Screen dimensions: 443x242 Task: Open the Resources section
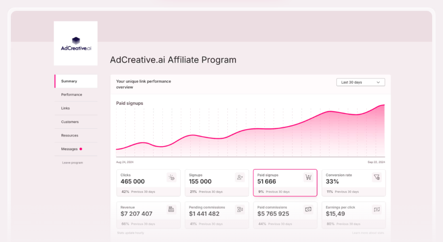click(76, 136)
